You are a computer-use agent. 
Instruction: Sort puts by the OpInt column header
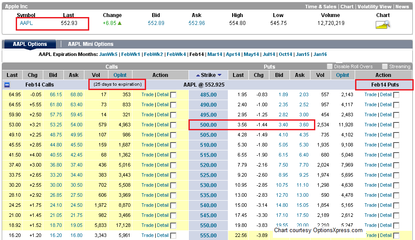coord(342,75)
